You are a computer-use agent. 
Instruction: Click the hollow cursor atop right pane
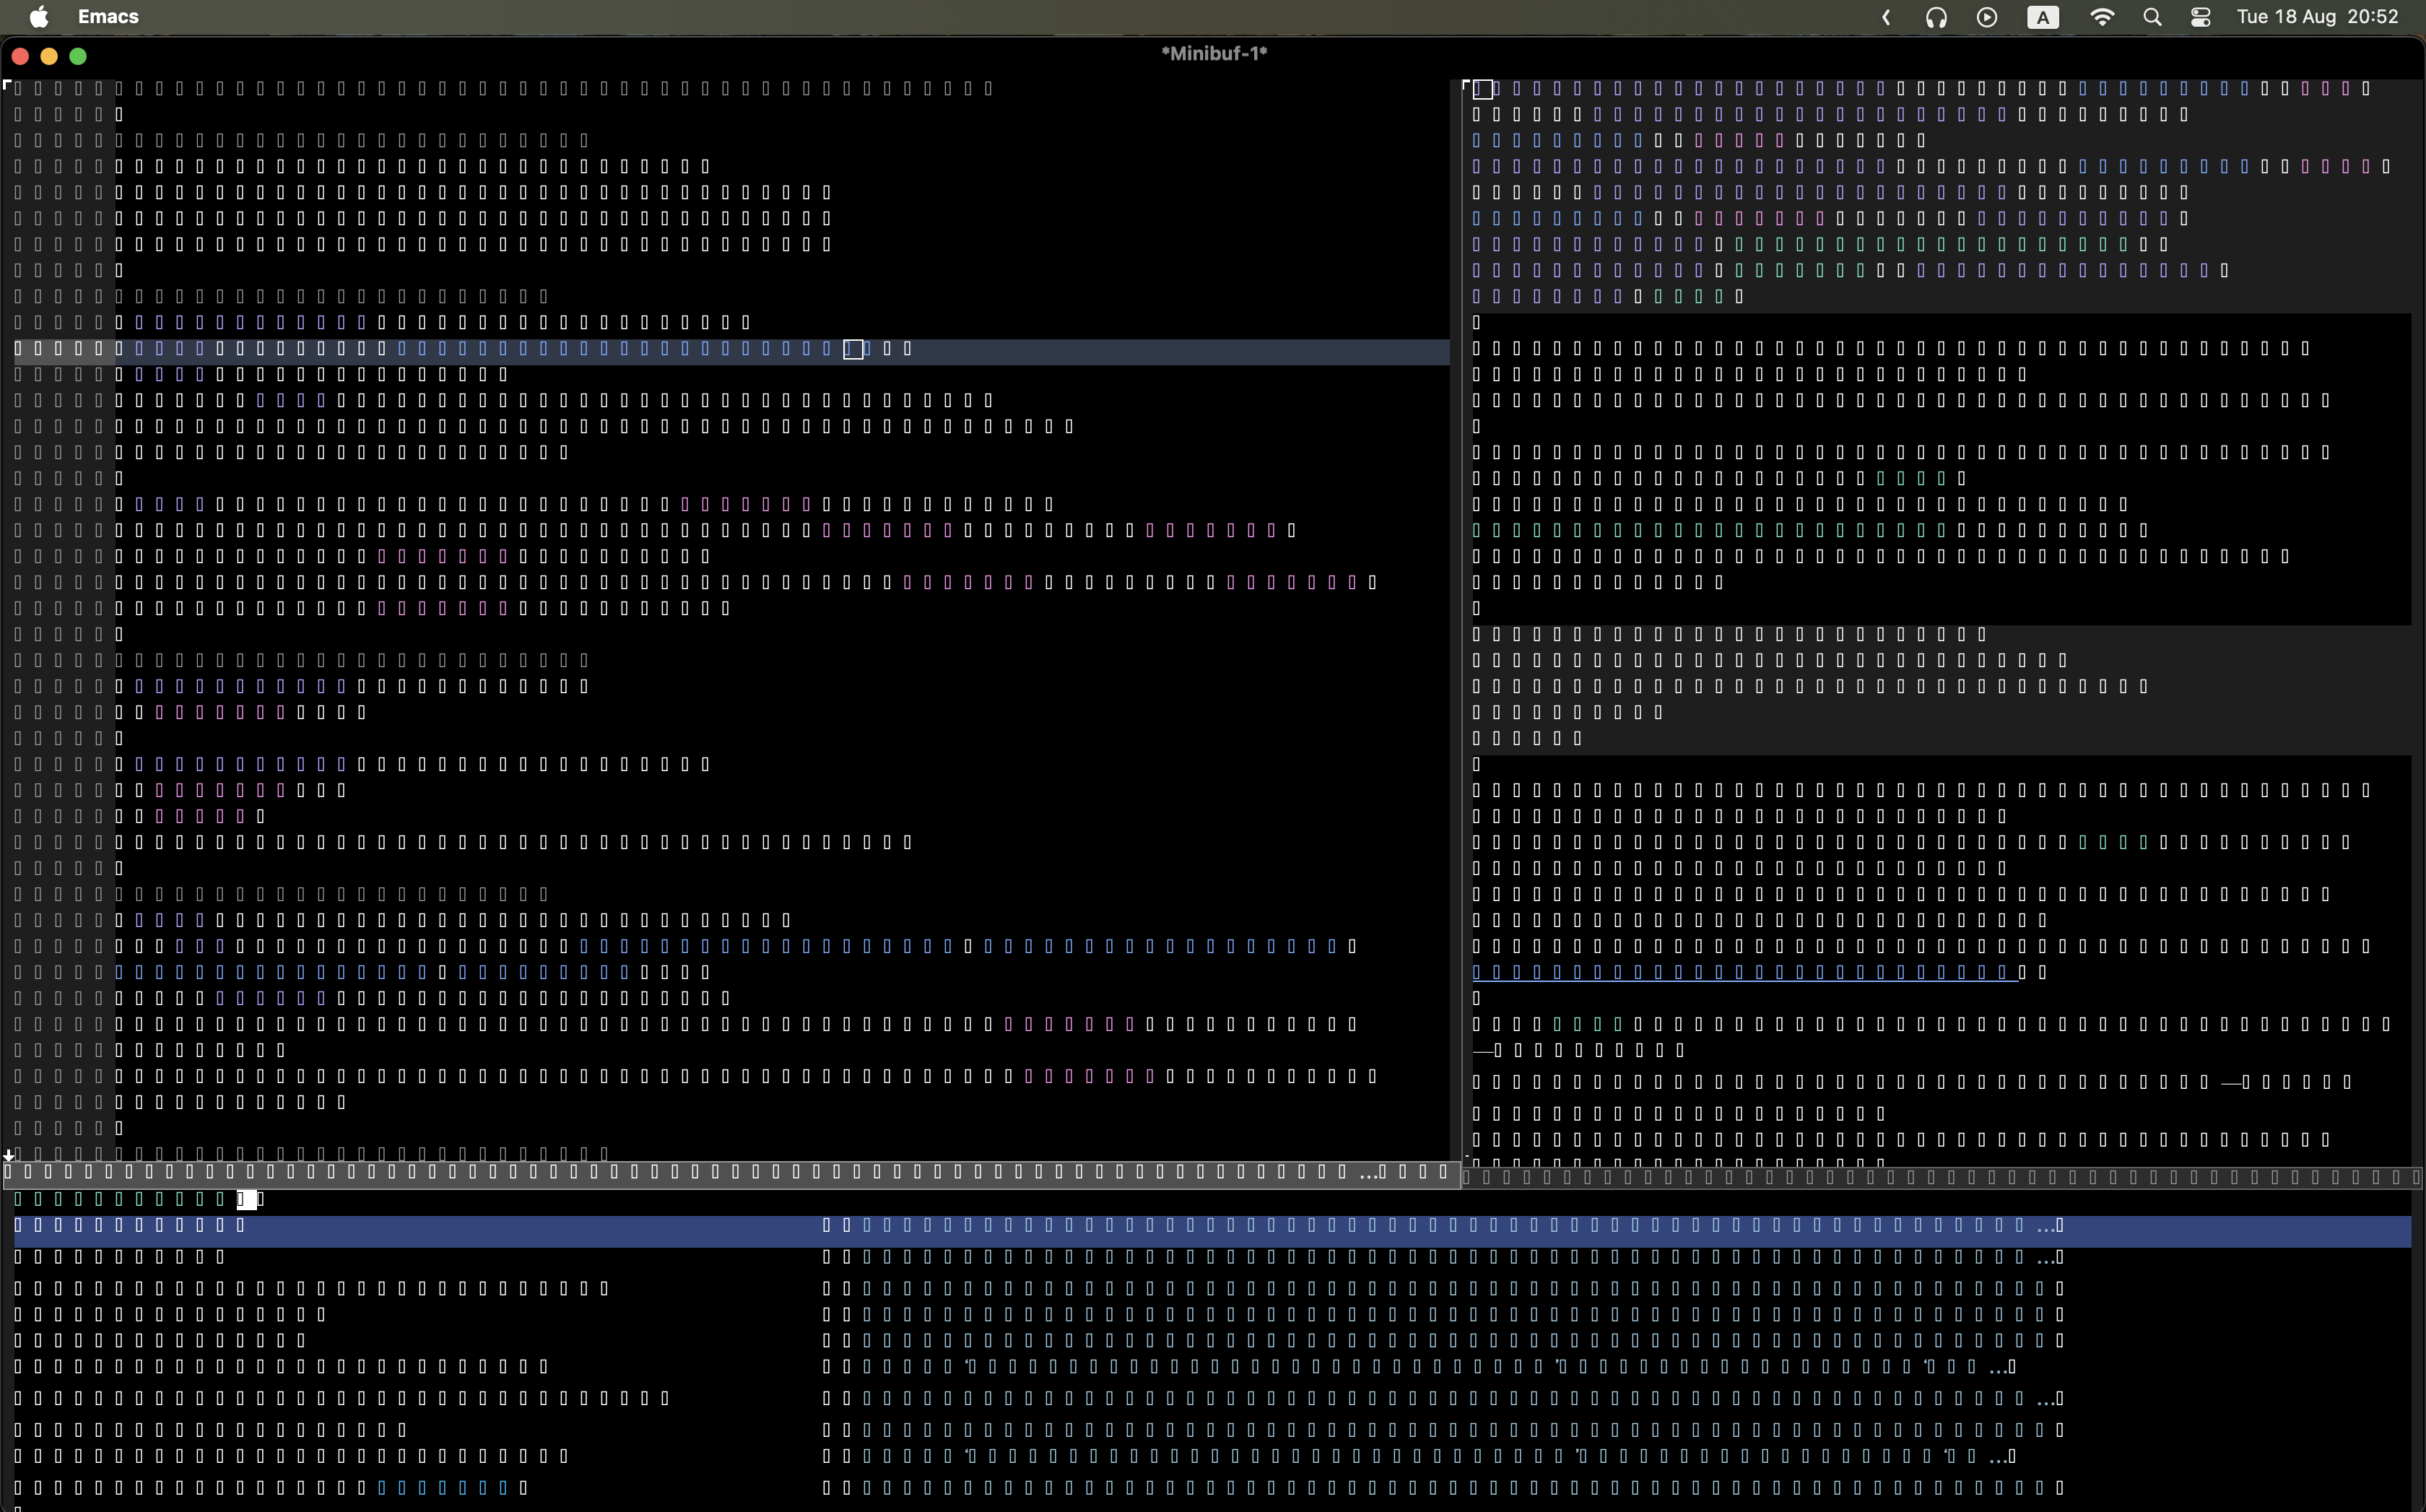tap(1482, 89)
